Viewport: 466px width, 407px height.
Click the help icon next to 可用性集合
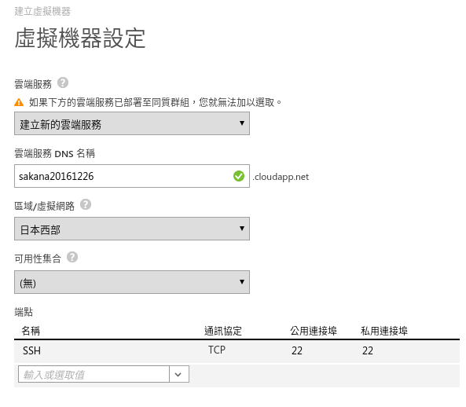(72, 257)
